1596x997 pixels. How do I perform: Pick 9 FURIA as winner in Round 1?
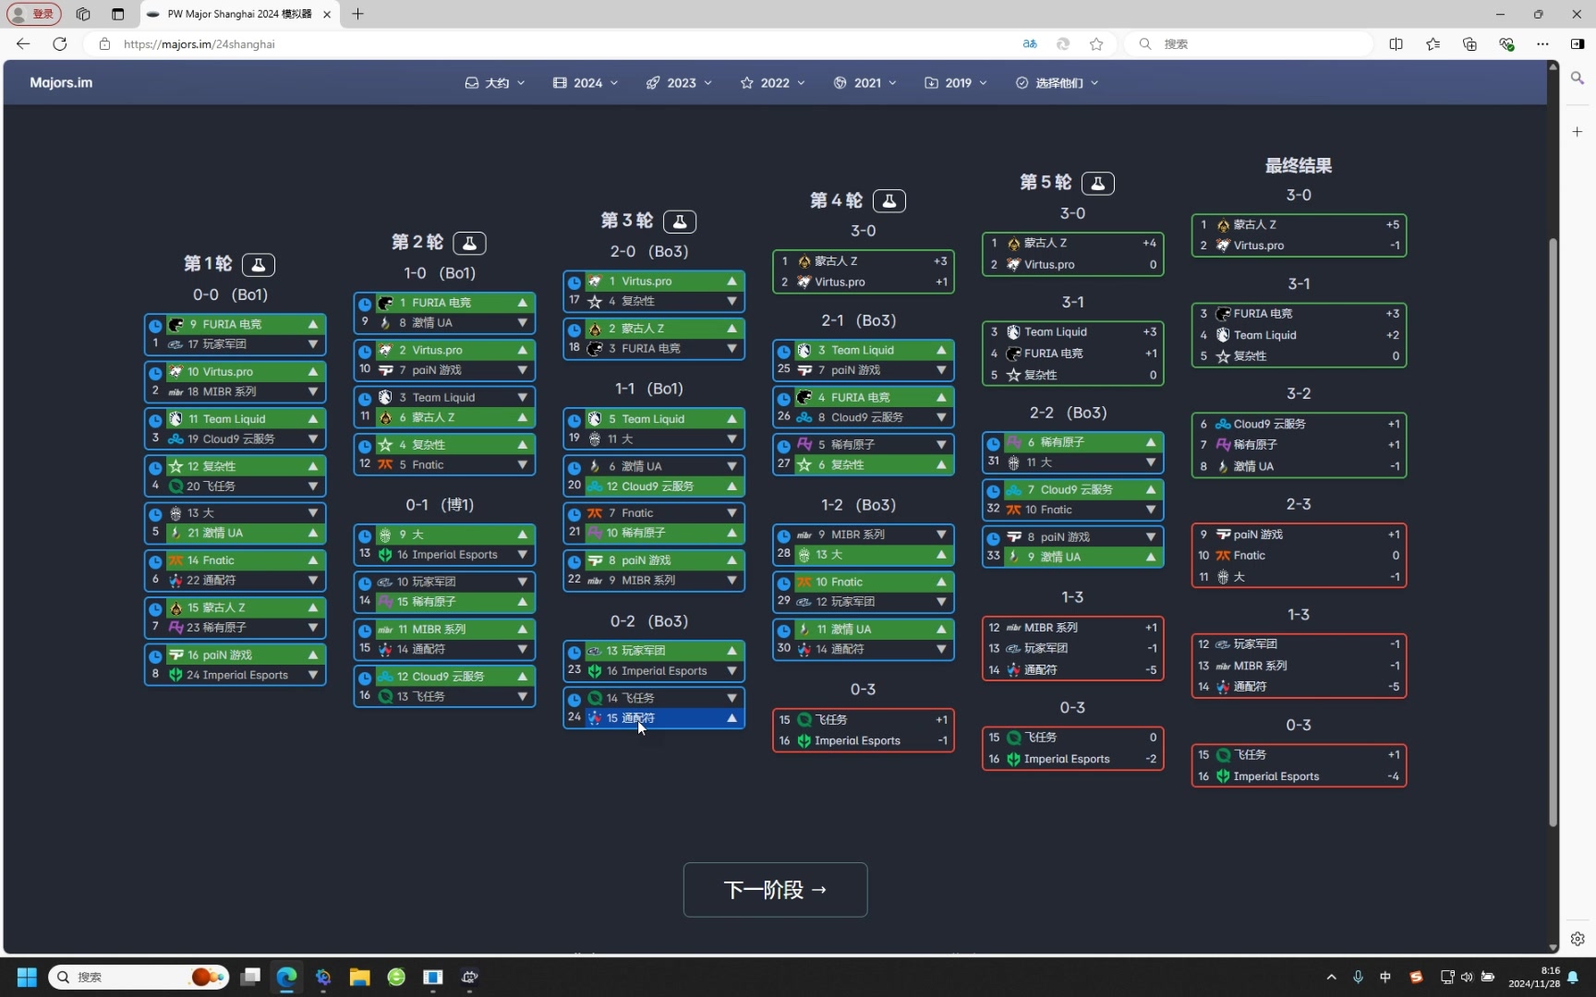245,325
